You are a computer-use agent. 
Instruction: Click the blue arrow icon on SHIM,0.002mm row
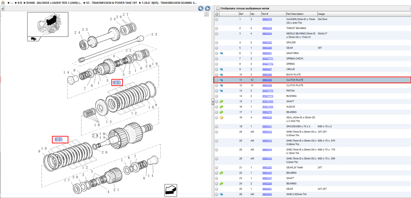tap(221, 194)
